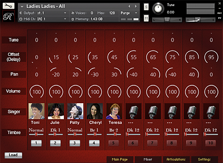Image resolution: width=223 pixels, height=163 pixels.
Task: Toggle singer slot 3 button
Action: [x=74, y=143]
